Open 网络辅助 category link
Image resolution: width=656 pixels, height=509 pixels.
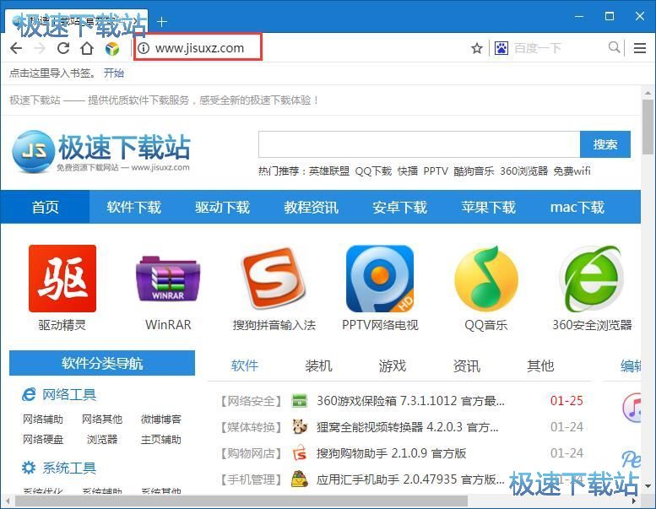click(x=43, y=419)
